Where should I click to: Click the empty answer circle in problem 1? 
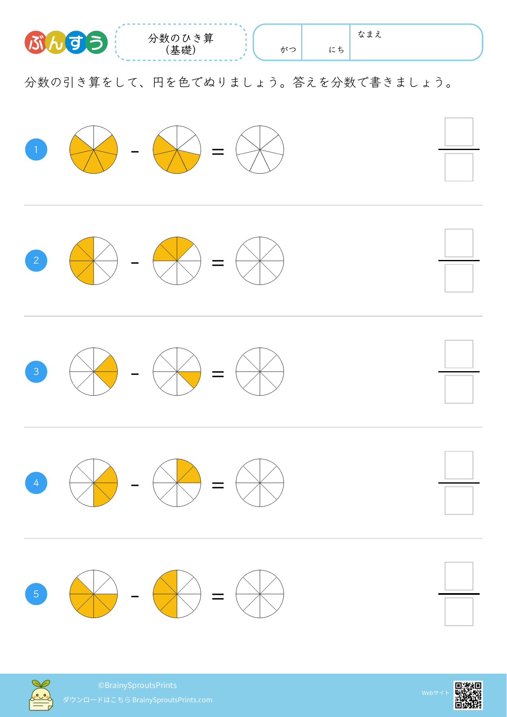(260, 150)
